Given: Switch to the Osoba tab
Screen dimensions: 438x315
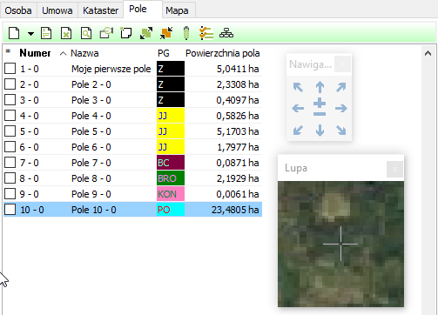Looking at the screenshot, I should coord(18,10).
